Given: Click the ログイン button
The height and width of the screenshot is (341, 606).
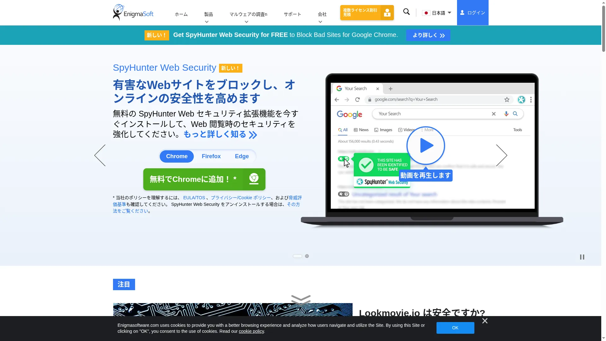Looking at the screenshot, I should click(472, 13).
